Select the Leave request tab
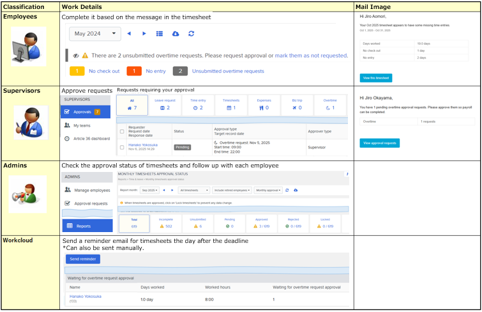The image size is (482, 312). click(x=164, y=104)
